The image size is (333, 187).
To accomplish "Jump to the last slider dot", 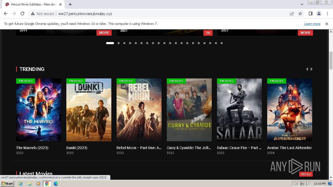I will pyautogui.click(x=222, y=43).
